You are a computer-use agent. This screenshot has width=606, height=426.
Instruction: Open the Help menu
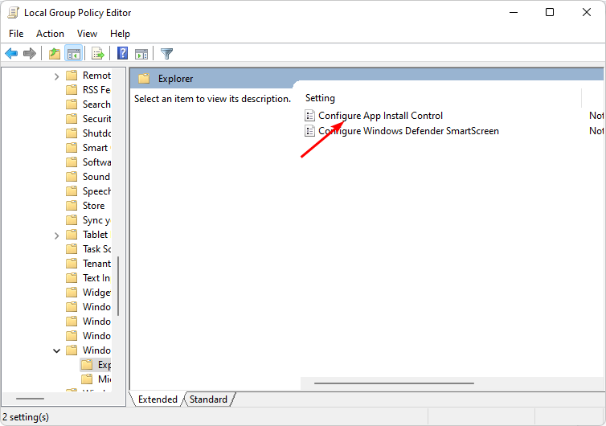click(x=120, y=34)
